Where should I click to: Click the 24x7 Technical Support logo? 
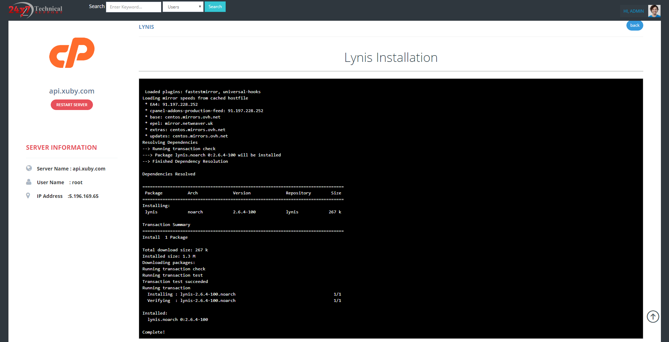coord(35,10)
